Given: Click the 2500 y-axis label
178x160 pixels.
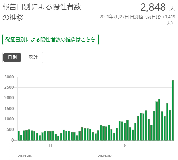Looking at the screenshot, I should click(x=9, y=87).
